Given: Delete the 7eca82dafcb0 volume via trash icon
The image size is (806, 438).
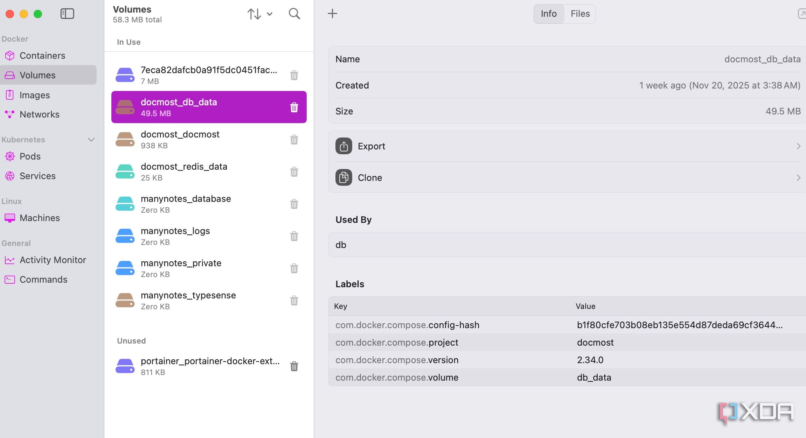Looking at the screenshot, I should (x=294, y=75).
